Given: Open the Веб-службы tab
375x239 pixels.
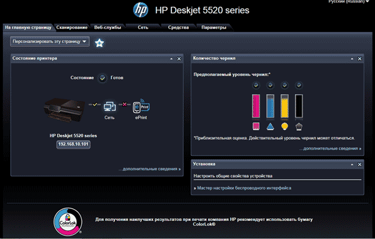Looking at the screenshot, I should [107, 27].
